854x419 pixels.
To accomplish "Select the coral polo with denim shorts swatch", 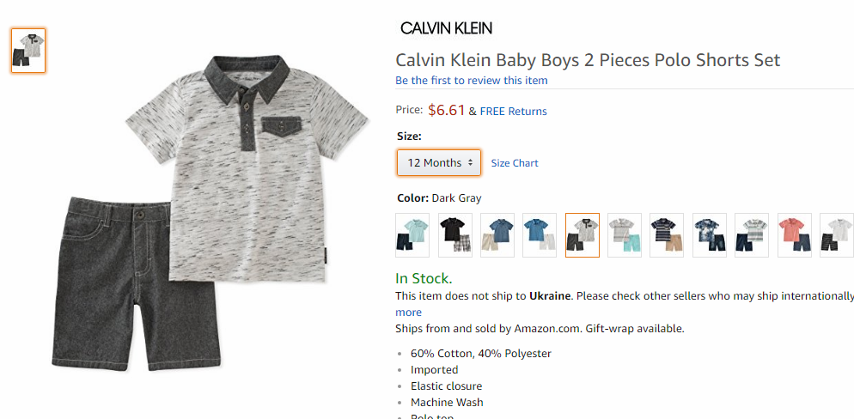I will pos(795,235).
